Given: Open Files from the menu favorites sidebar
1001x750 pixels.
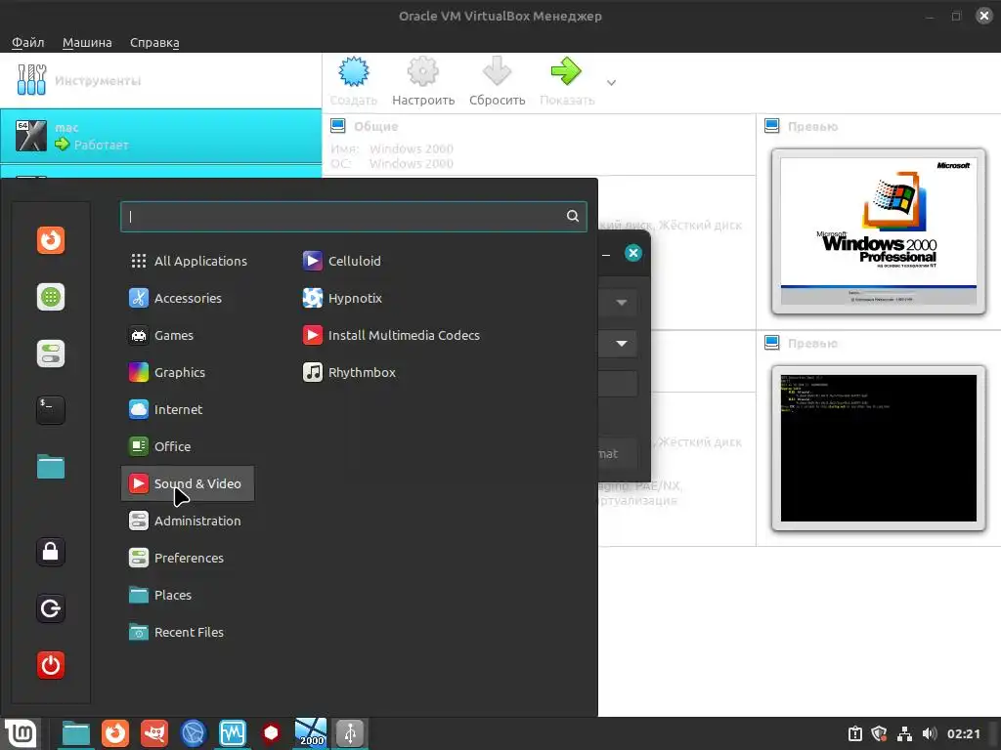Looking at the screenshot, I should (51, 467).
